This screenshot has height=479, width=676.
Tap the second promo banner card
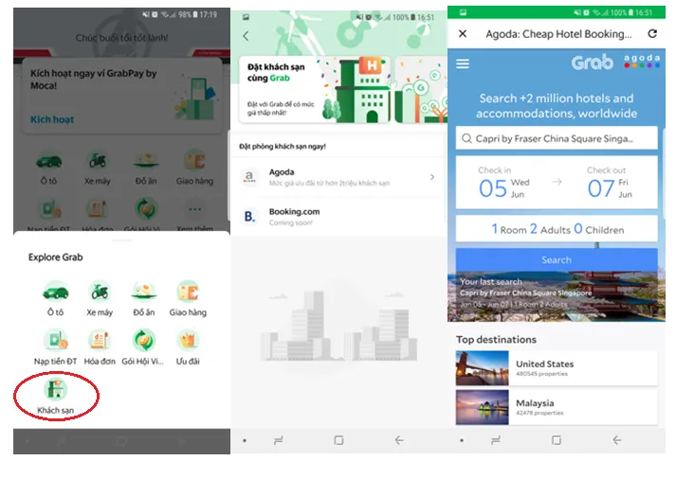pyautogui.click(x=421, y=90)
